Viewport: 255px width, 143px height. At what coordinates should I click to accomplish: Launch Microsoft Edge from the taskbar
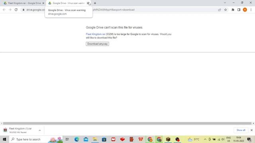76,139
